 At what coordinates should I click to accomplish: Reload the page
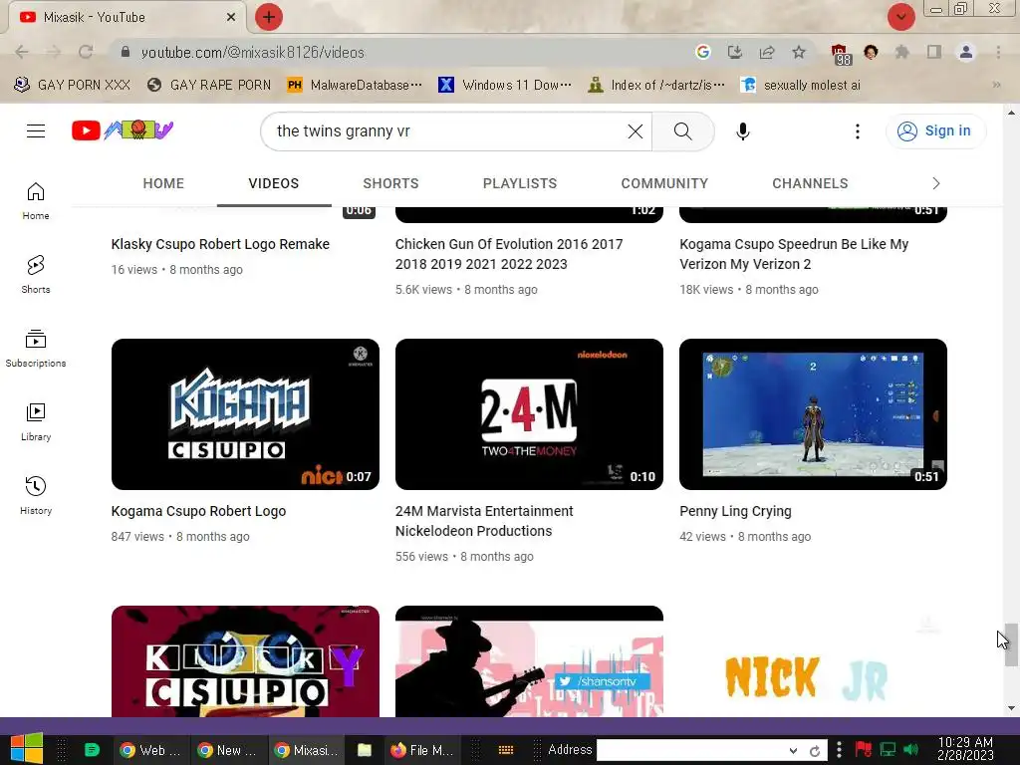(x=86, y=52)
